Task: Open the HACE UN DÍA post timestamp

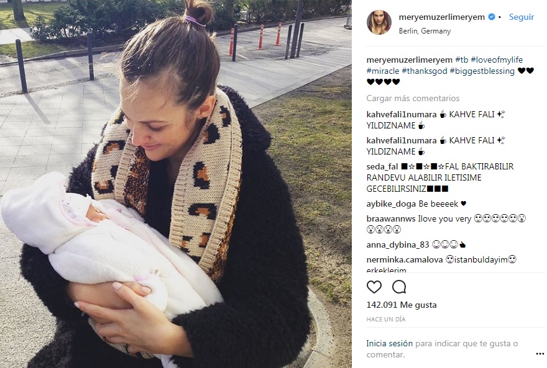Action: tap(386, 319)
